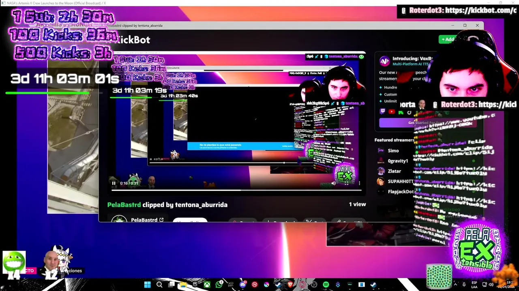Open the PelaBastrd channel external-link icon

[161, 220]
